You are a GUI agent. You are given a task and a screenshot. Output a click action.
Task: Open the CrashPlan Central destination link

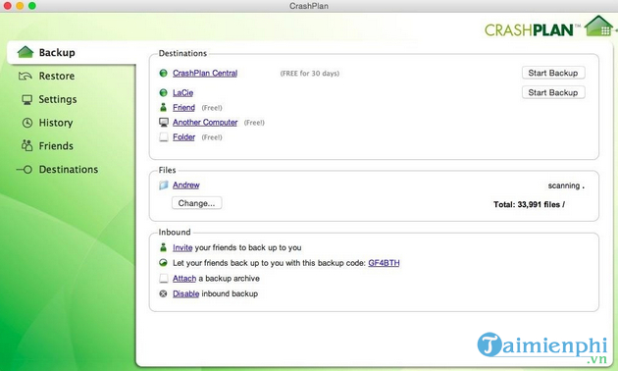coord(205,73)
